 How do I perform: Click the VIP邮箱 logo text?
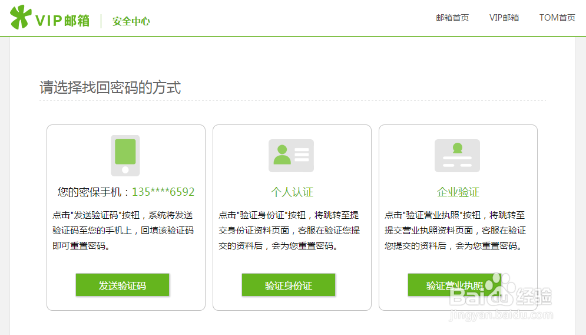point(62,21)
